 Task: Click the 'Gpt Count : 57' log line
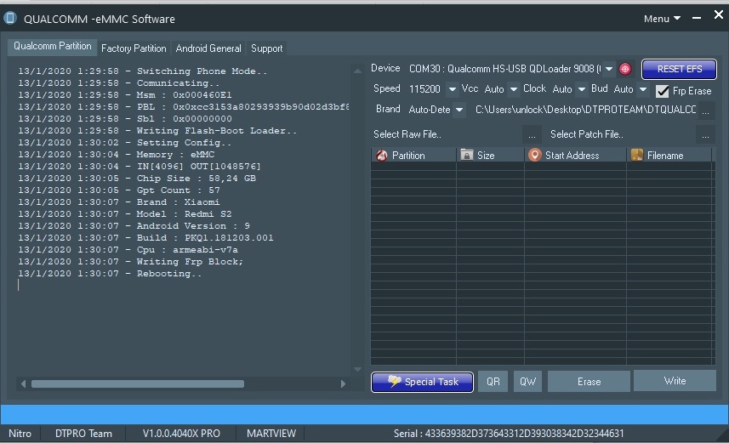coord(118,190)
